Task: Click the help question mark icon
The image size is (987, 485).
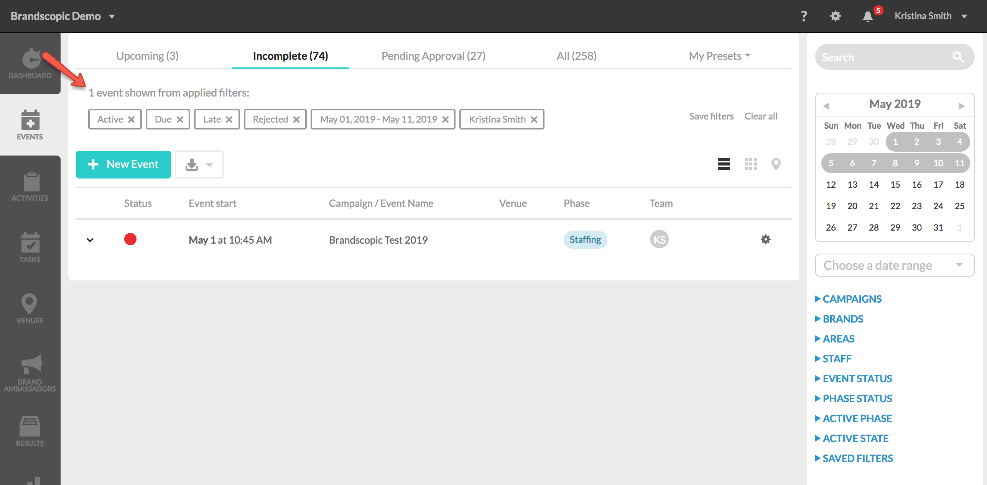Action: click(x=804, y=16)
